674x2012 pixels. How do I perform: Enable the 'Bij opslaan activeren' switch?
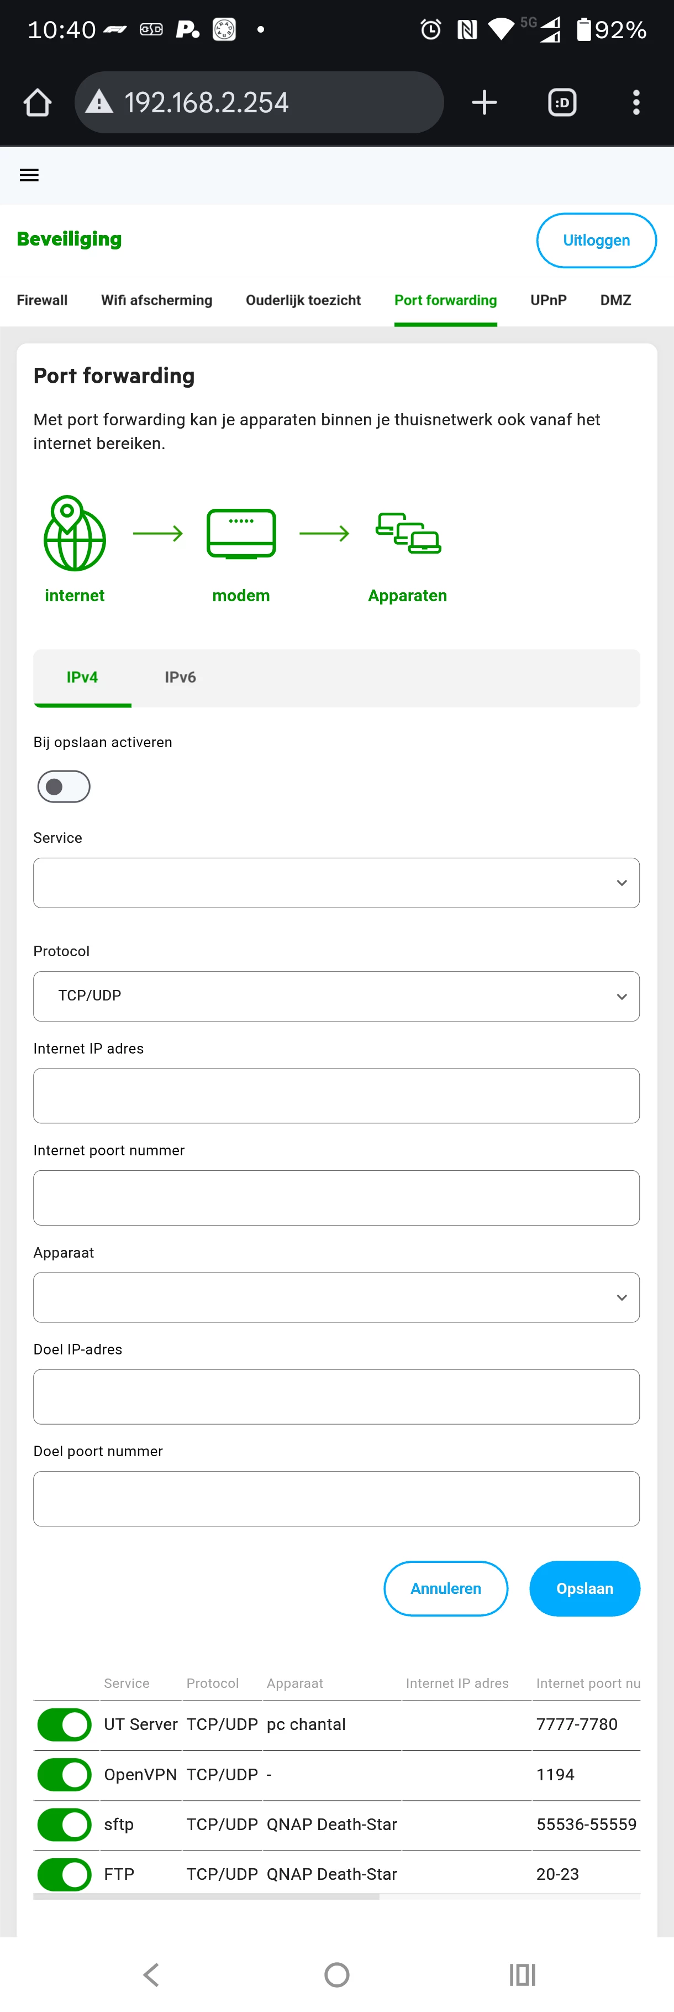point(64,786)
